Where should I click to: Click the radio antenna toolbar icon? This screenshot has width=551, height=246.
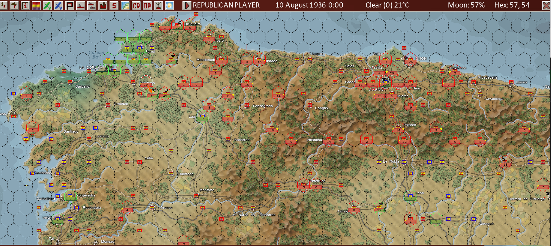[158, 5]
